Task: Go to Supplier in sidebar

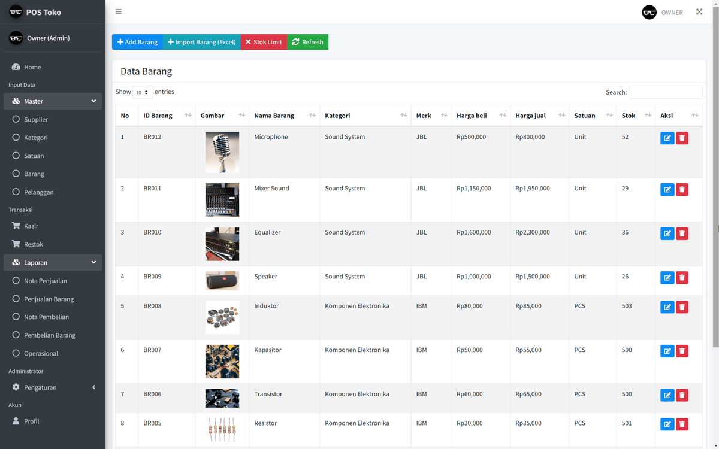Action: [36, 120]
